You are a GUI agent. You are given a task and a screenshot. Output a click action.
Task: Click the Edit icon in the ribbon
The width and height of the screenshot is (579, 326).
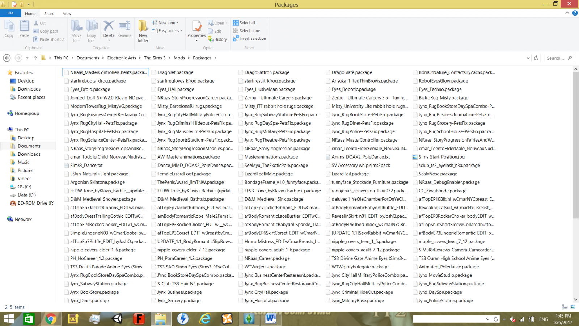(215, 31)
